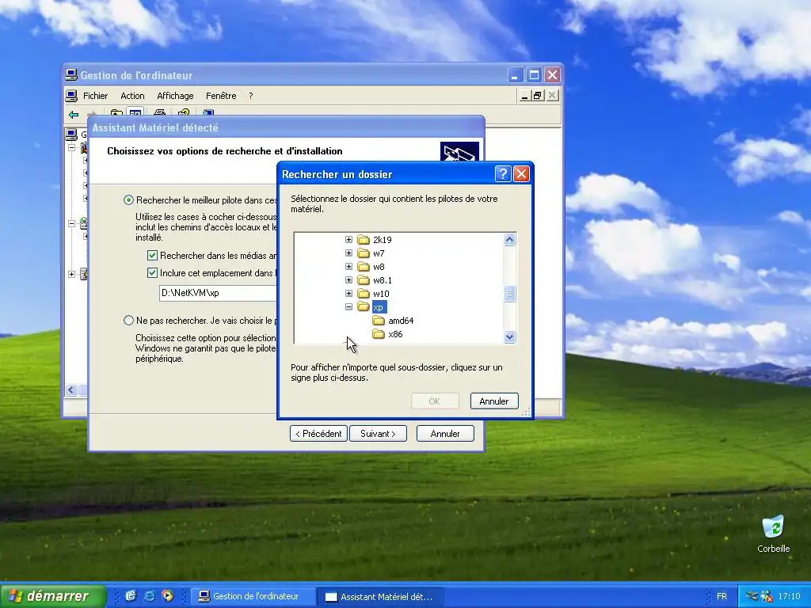Click the help question mark in Rechercher un dossier
This screenshot has width=811, height=608.
pos(503,174)
